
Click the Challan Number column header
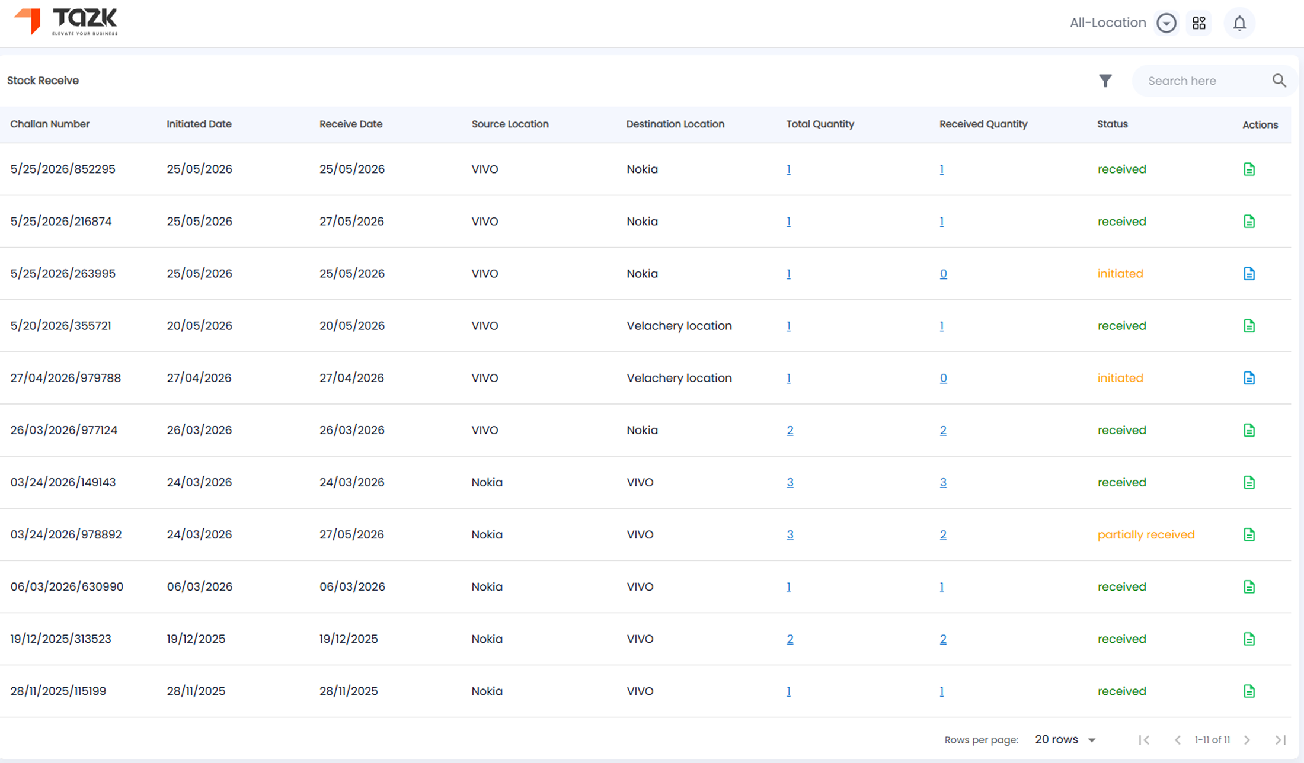50,124
